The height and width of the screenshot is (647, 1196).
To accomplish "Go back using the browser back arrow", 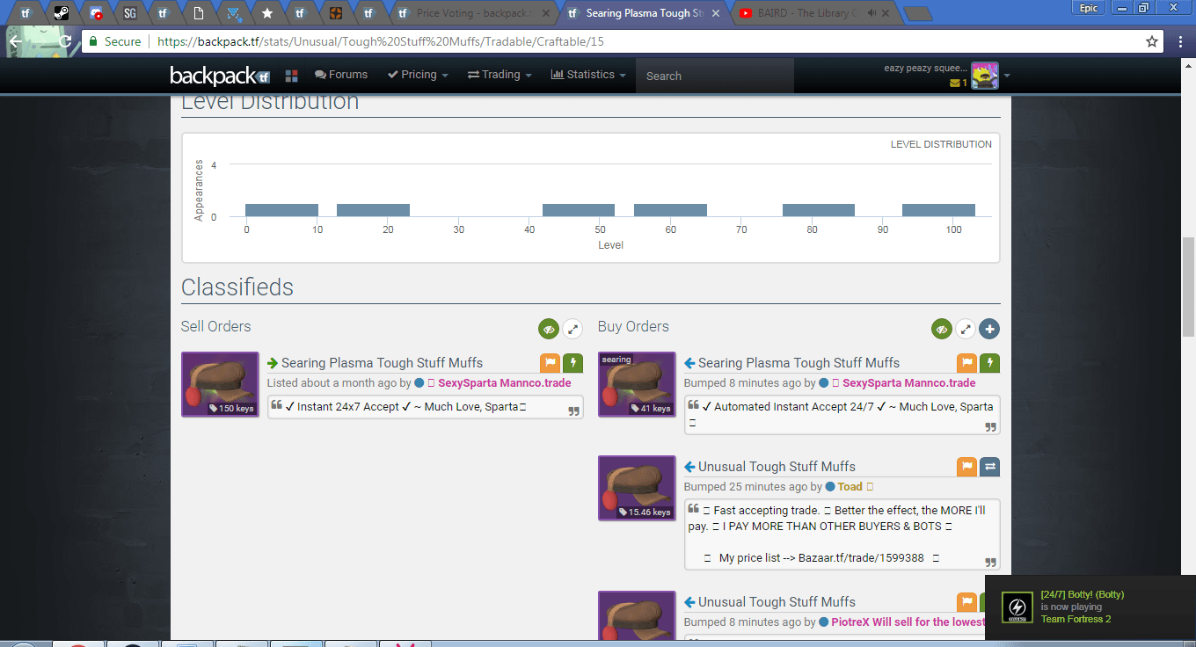I will tap(15, 41).
